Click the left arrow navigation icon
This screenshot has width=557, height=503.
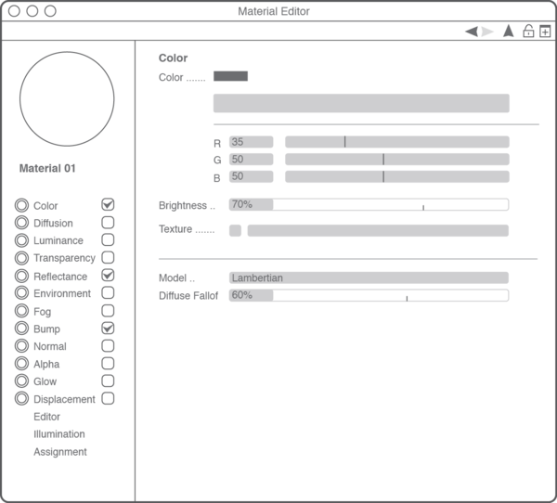[x=471, y=32]
